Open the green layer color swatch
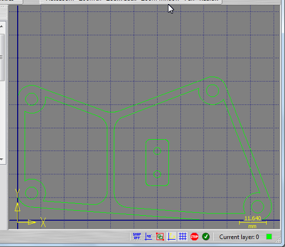The height and width of the screenshot is (247, 285). click(x=269, y=237)
